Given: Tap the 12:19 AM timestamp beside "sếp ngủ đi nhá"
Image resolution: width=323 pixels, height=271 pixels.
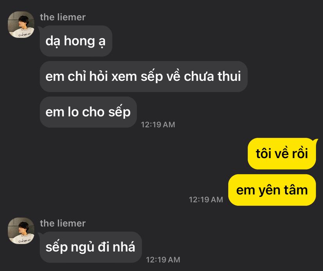Looking at the screenshot, I should tap(163, 260).
